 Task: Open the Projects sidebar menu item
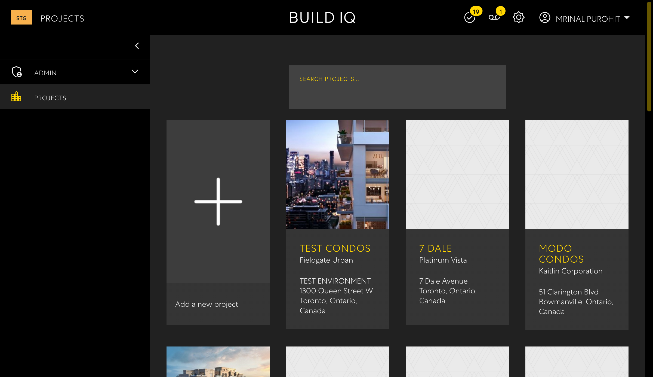pos(75,97)
